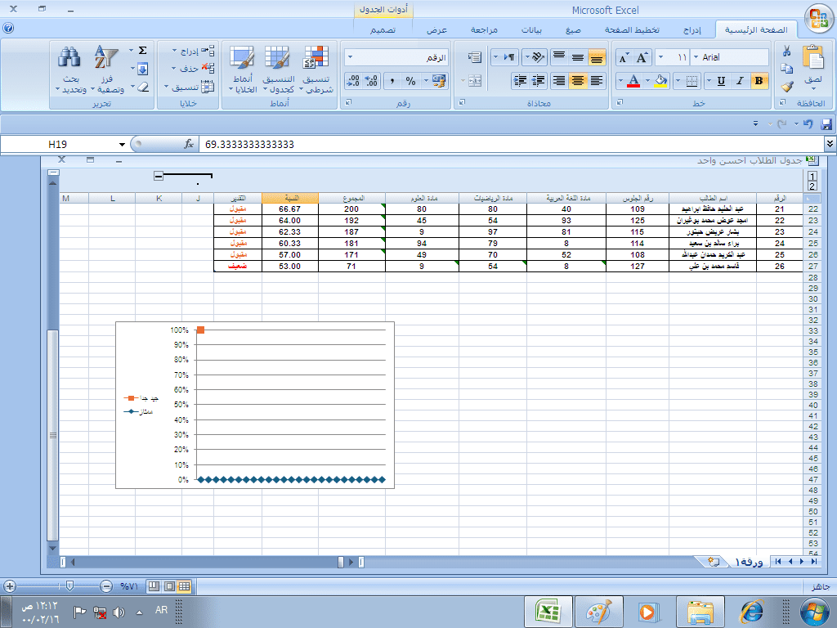Open the Data (بيانات) ribbon tab

[530, 29]
